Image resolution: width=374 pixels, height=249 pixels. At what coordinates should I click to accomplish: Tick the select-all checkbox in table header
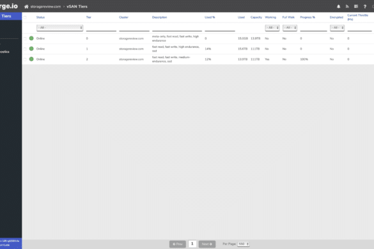point(25,17)
